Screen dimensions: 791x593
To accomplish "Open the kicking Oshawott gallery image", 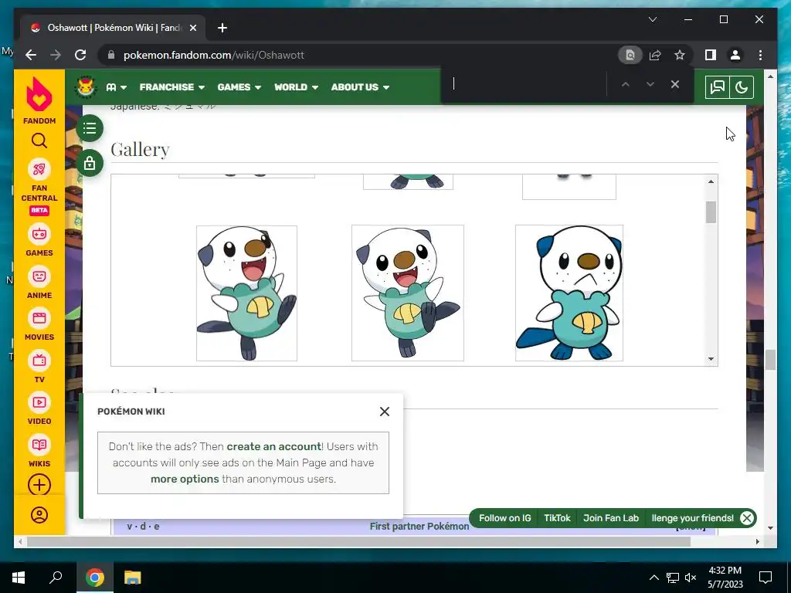I will (408, 293).
